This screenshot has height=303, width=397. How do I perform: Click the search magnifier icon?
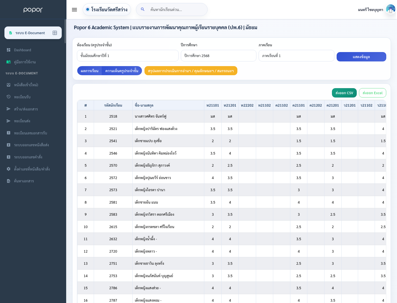[x=143, y=9]
